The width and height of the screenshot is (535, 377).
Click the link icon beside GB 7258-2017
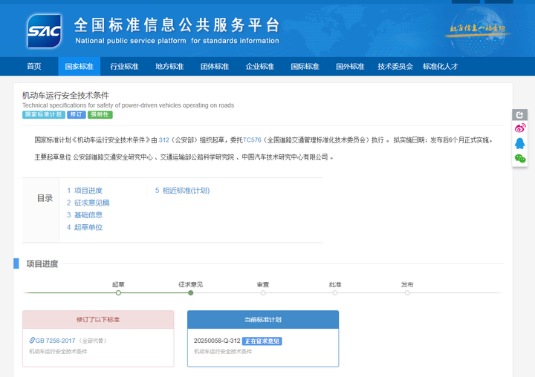click(32, 340)
